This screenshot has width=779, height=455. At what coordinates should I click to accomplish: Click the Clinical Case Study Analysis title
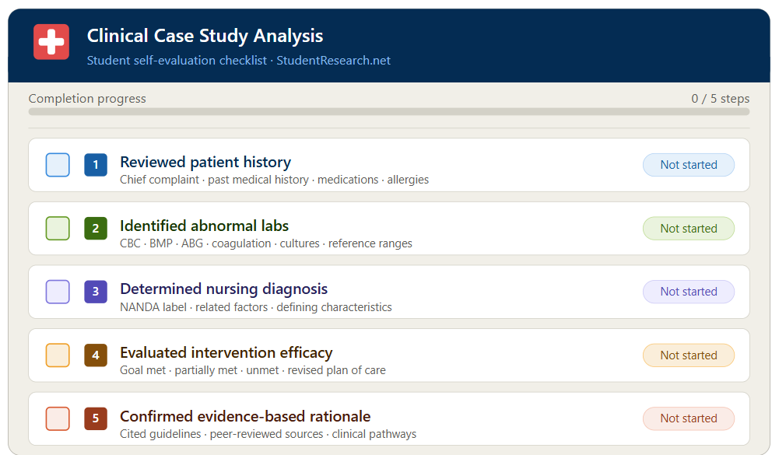pos(204,36)
